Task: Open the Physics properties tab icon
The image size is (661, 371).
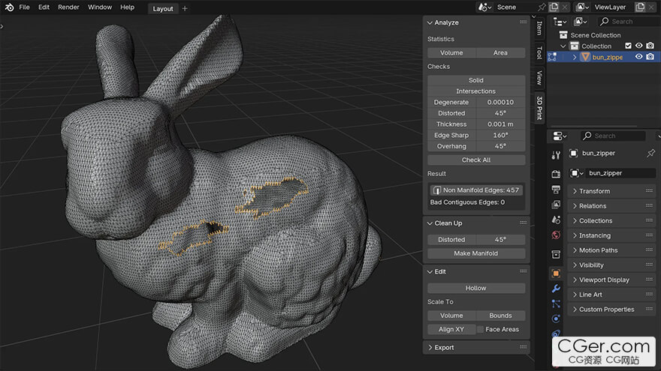Action: pos(556,319)
